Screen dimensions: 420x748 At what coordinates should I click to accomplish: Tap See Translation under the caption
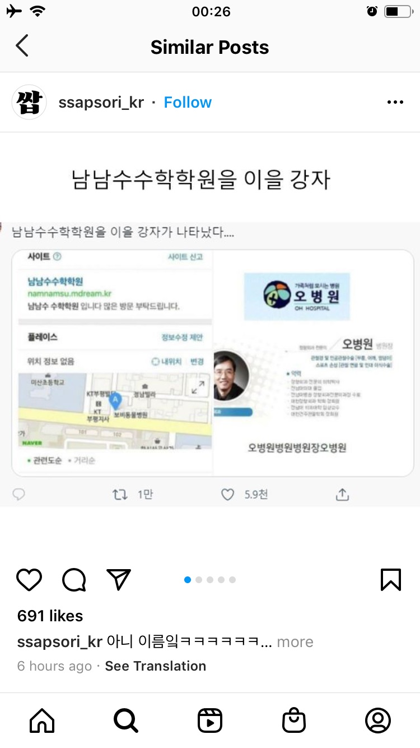click(x=156, y=666)
